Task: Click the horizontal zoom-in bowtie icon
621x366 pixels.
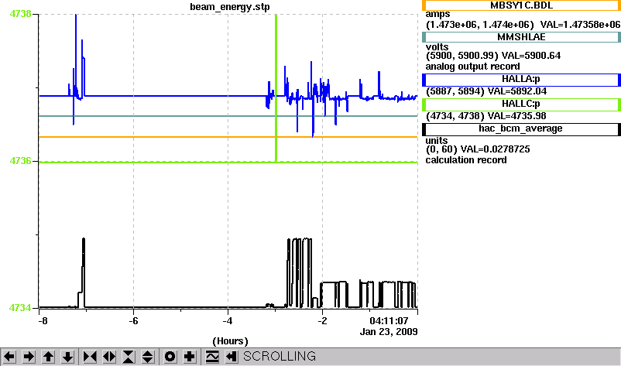Action: tap(90, 357)
